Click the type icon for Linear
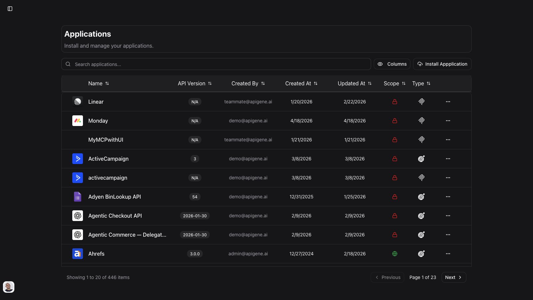This screenshot has height=300, width=533. pyautogui.click(x=421, y=102)
